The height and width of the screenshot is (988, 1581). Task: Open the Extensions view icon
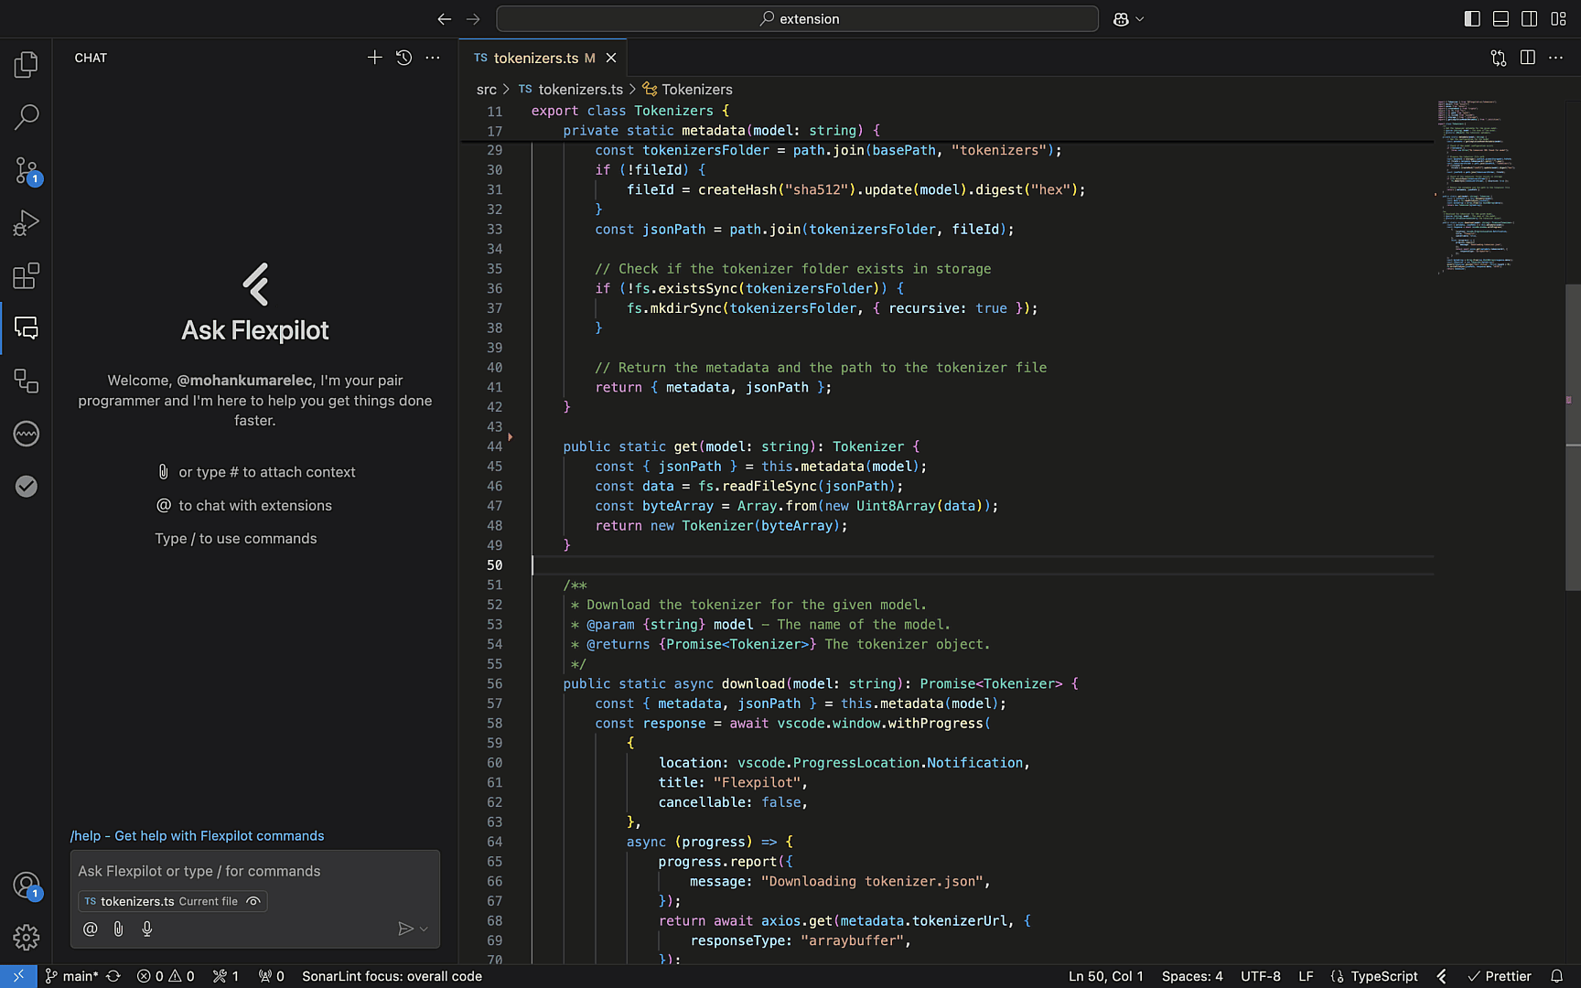click(x=26, y=275)
